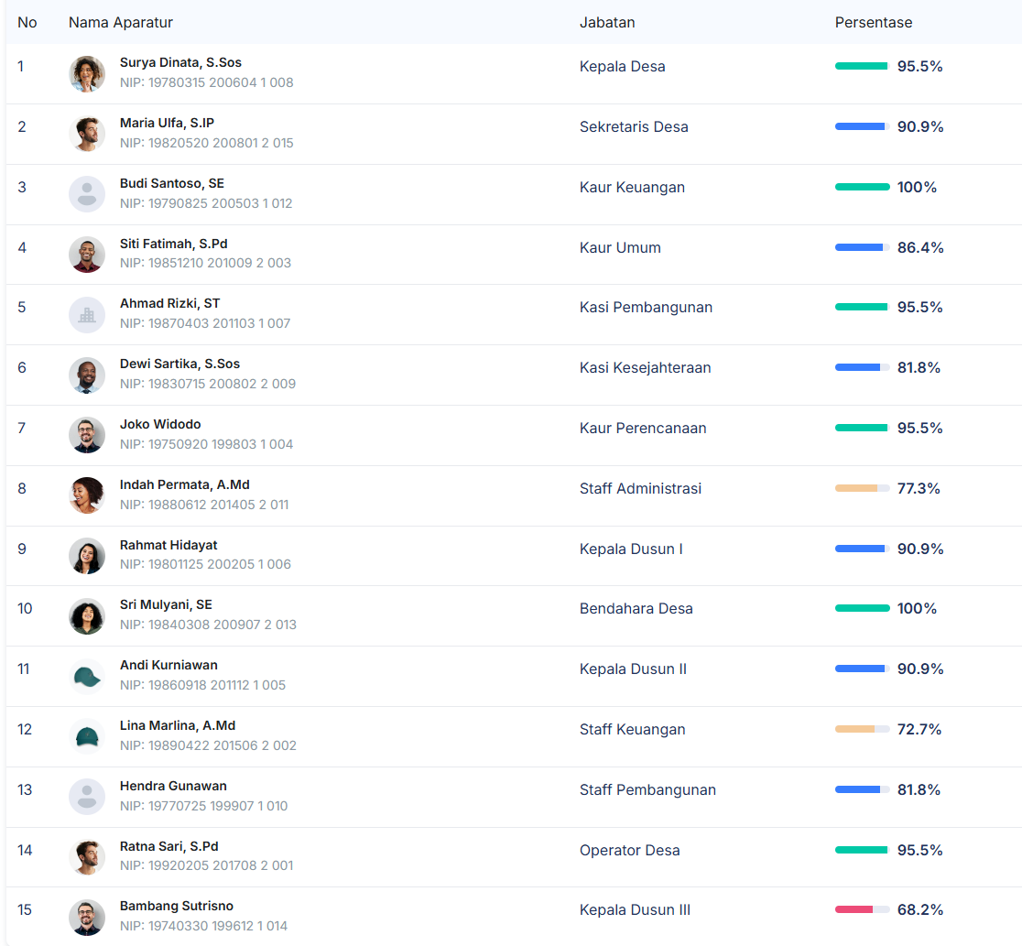
Task: Click Bambang Sutrisno's red 68.2% progress bar
Action: click(862, 909)
